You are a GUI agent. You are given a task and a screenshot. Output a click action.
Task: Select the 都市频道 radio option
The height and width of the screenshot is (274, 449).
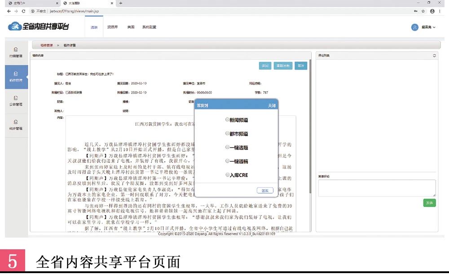tap(227, 133)
